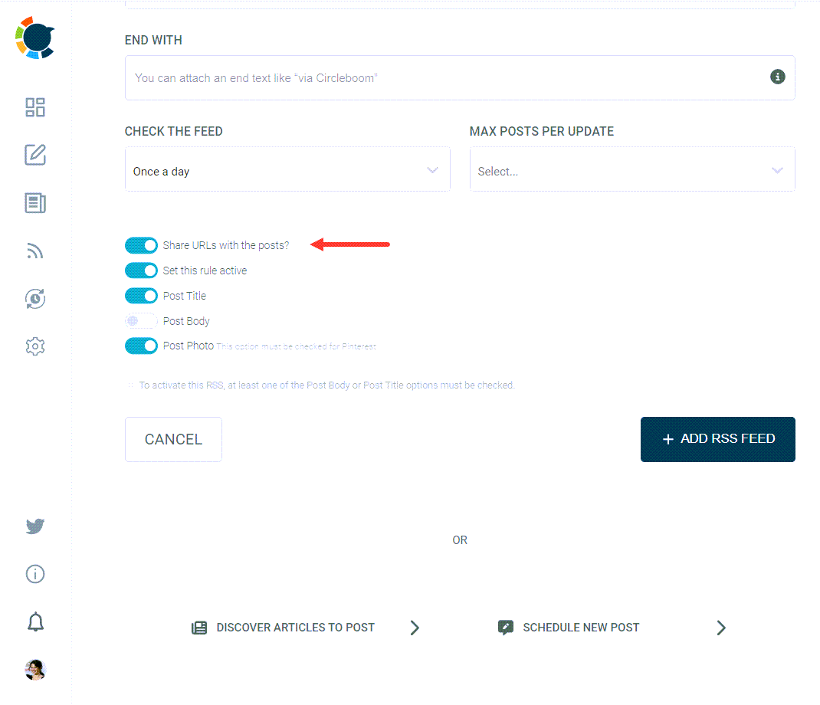Select the compose post icon in sidebar
The height and width of the screenshot is (705, 820).
point(34,155)
